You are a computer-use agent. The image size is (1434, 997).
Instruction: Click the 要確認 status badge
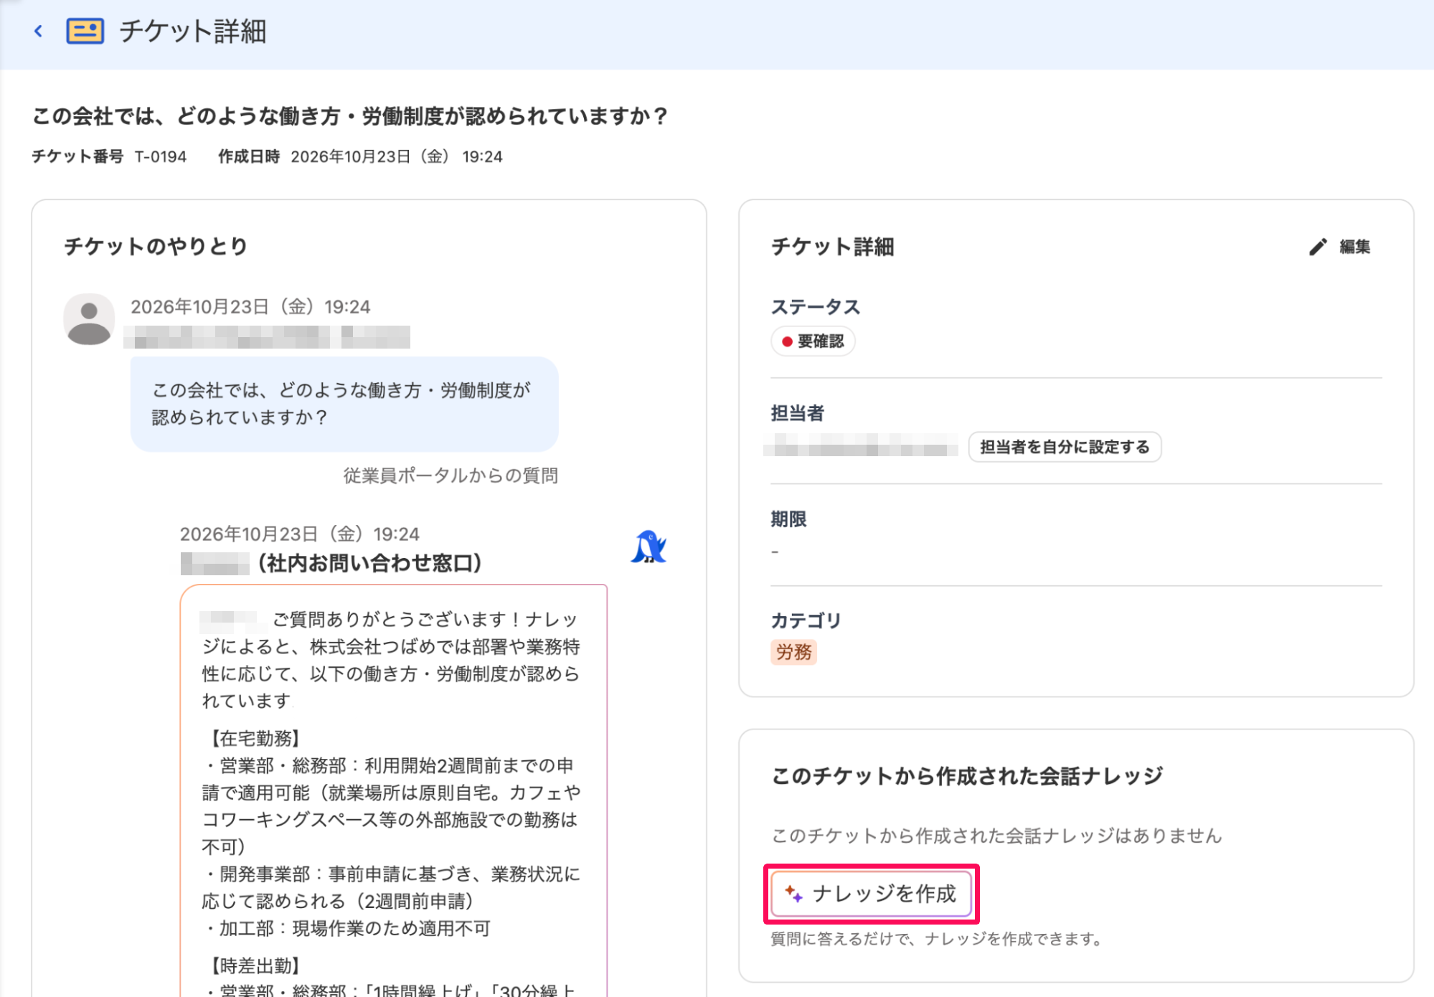point(813,341)
